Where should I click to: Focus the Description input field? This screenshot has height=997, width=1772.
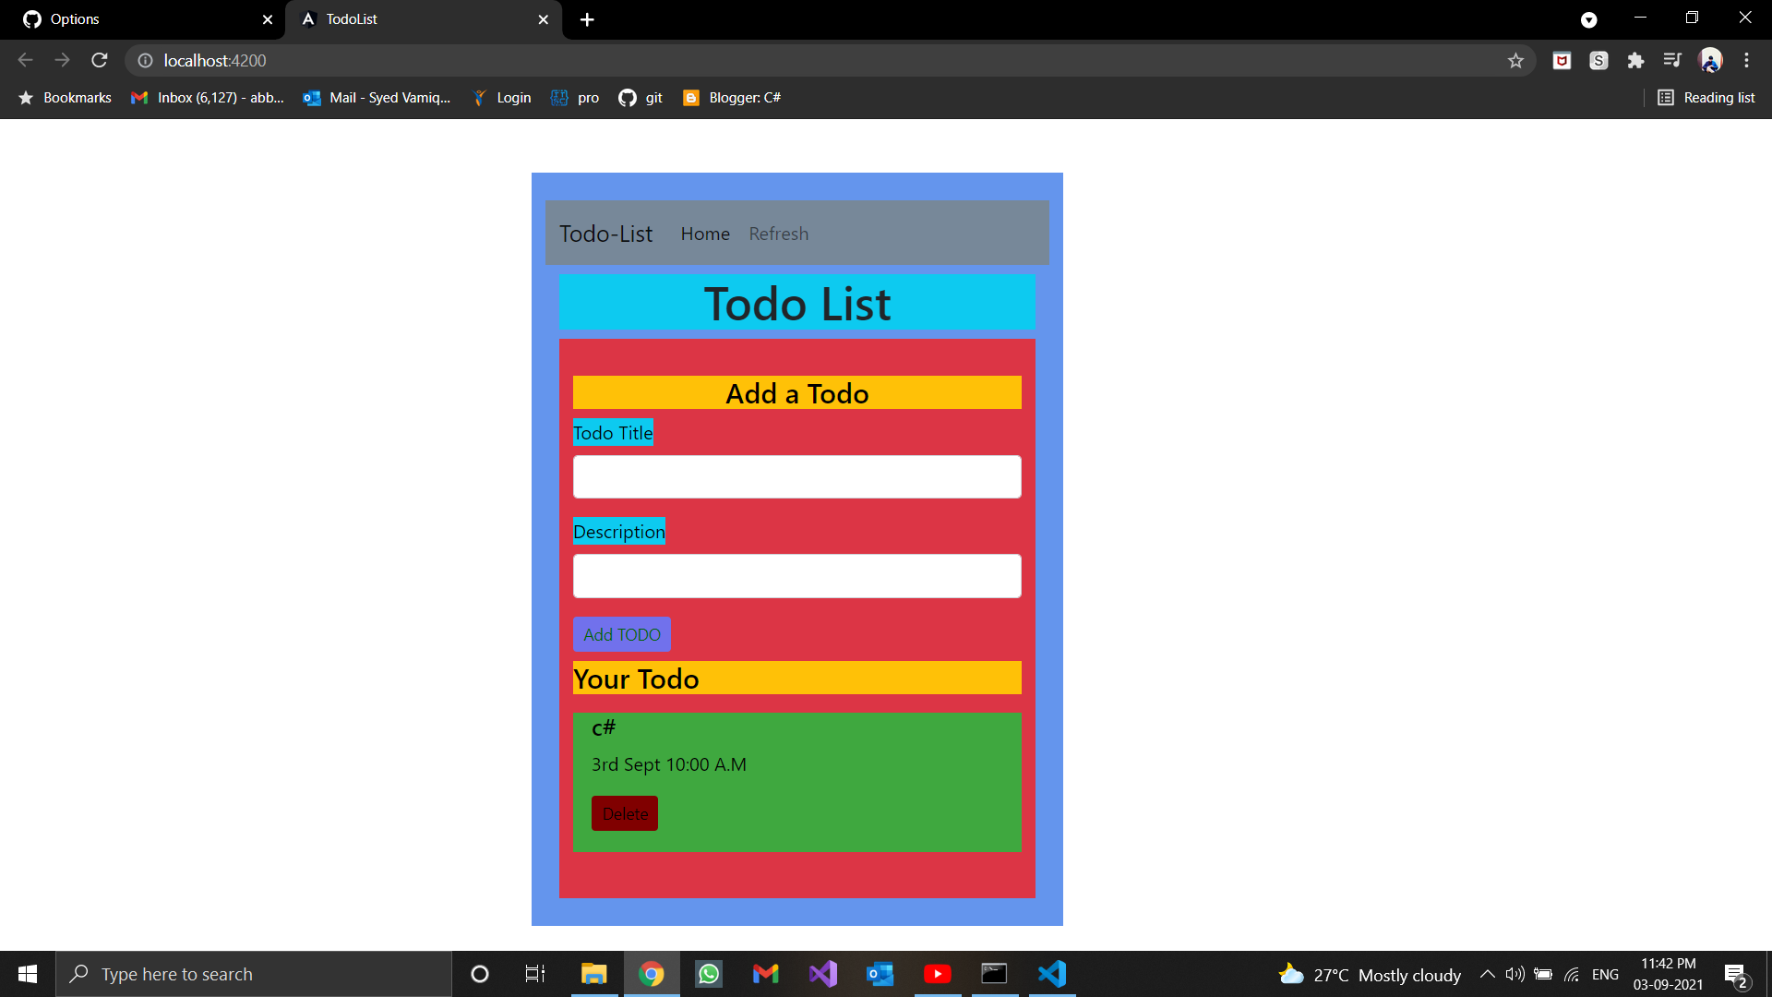click(797, 576)
